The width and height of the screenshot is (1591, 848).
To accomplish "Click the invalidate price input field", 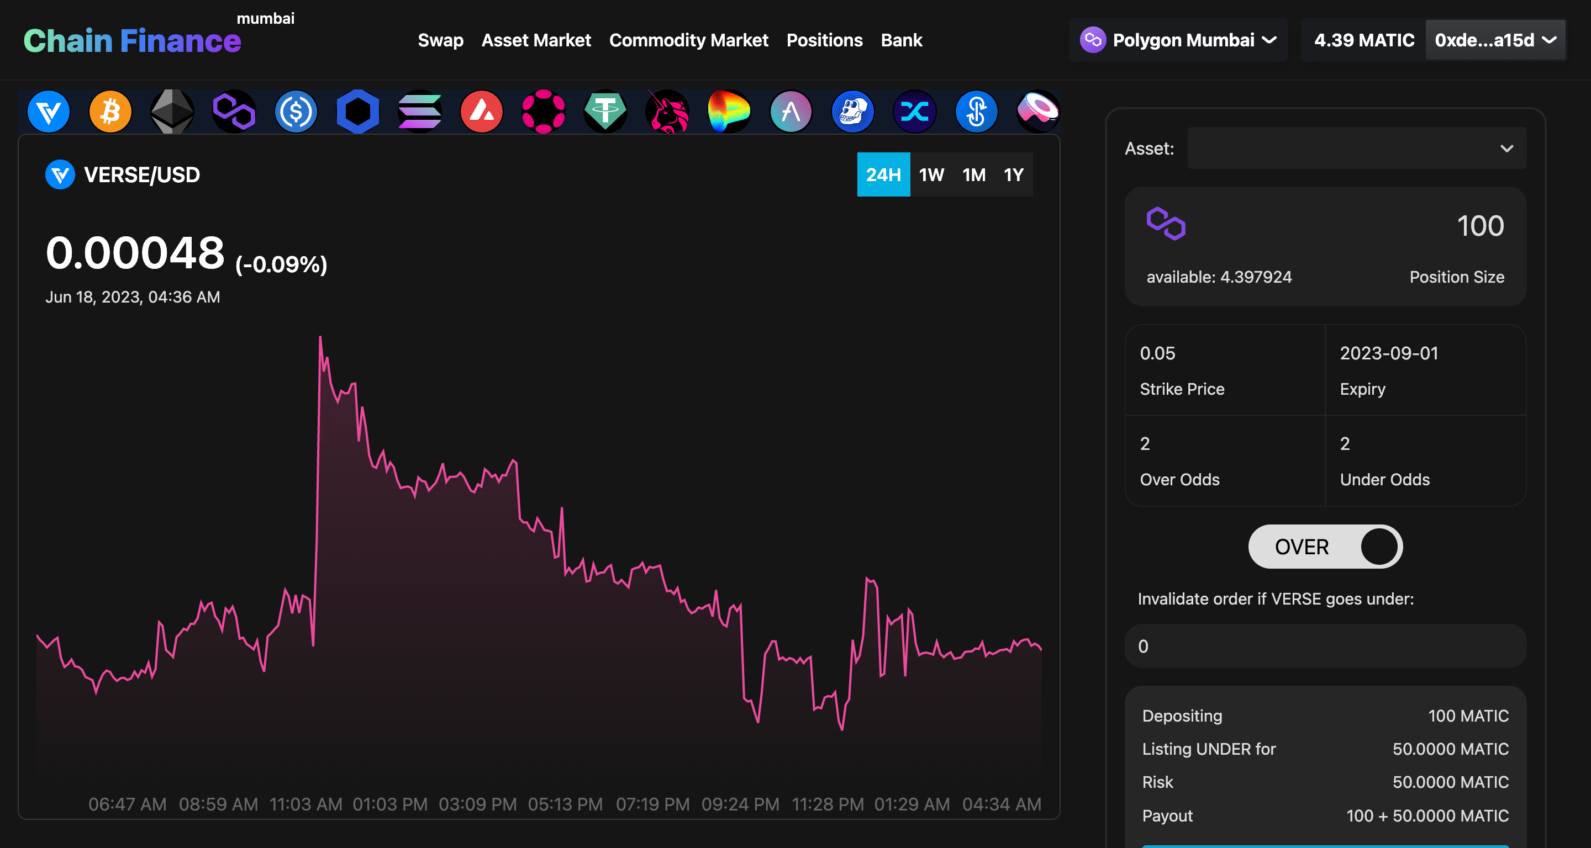I will (x=1325, y=646).
